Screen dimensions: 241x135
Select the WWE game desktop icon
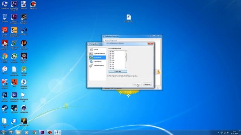click(24, 58)
